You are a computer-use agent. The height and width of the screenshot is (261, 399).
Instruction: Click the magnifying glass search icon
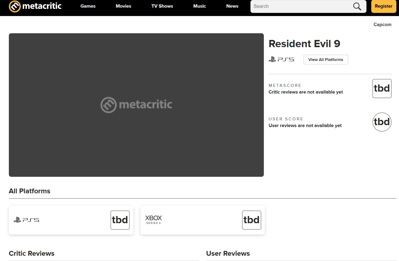point(357,6)
